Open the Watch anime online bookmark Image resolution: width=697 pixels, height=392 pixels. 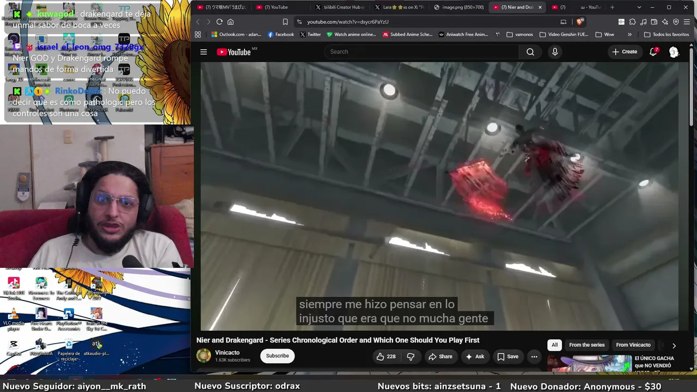coord(351,34)
